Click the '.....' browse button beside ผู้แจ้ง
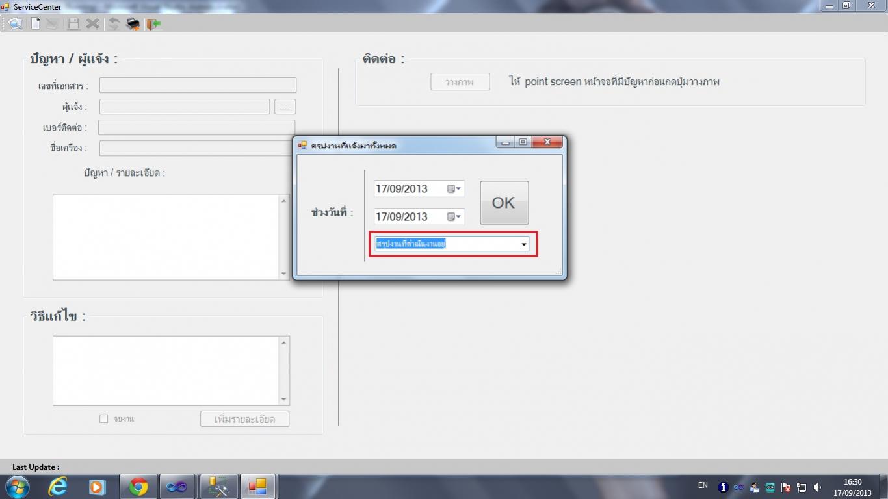The image size is (888, 499). pyautogui.click(x=285, y=107)
